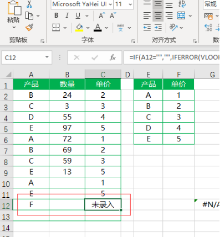This screenshot has width=220, height=237.
Task: Select row 1 header
Action: point(6,85)
